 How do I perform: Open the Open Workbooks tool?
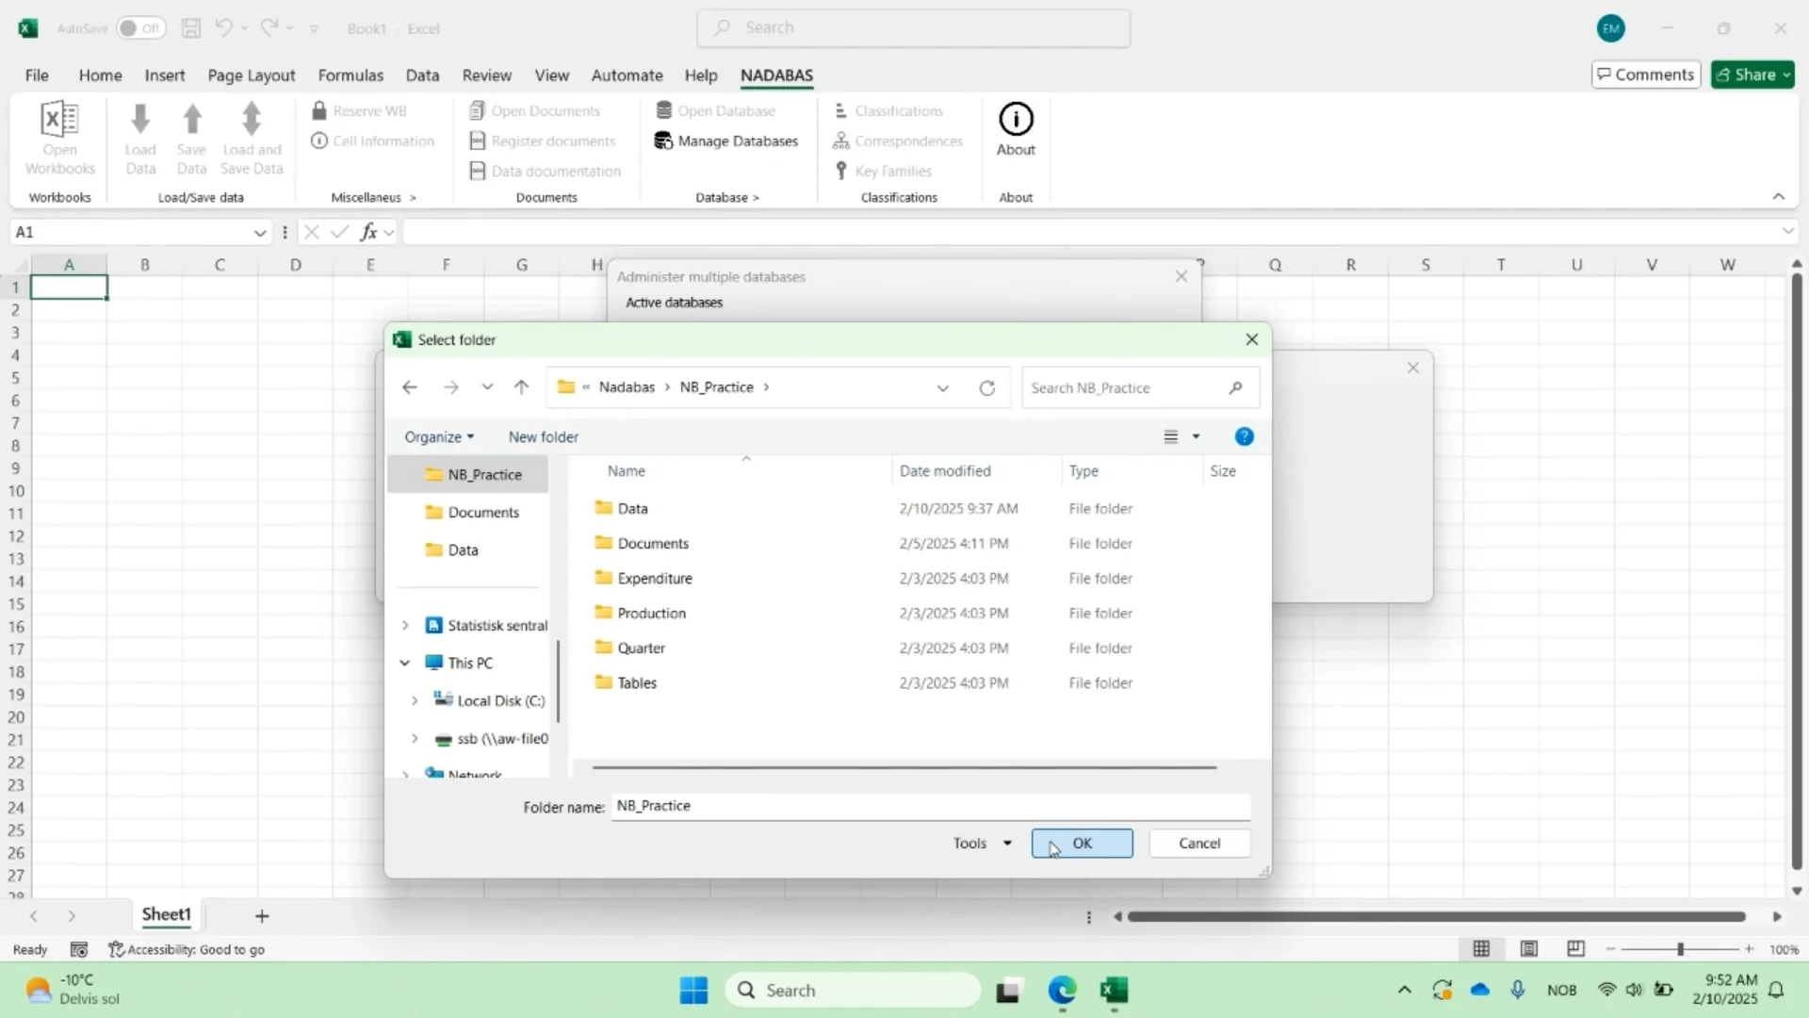[59, 137]
